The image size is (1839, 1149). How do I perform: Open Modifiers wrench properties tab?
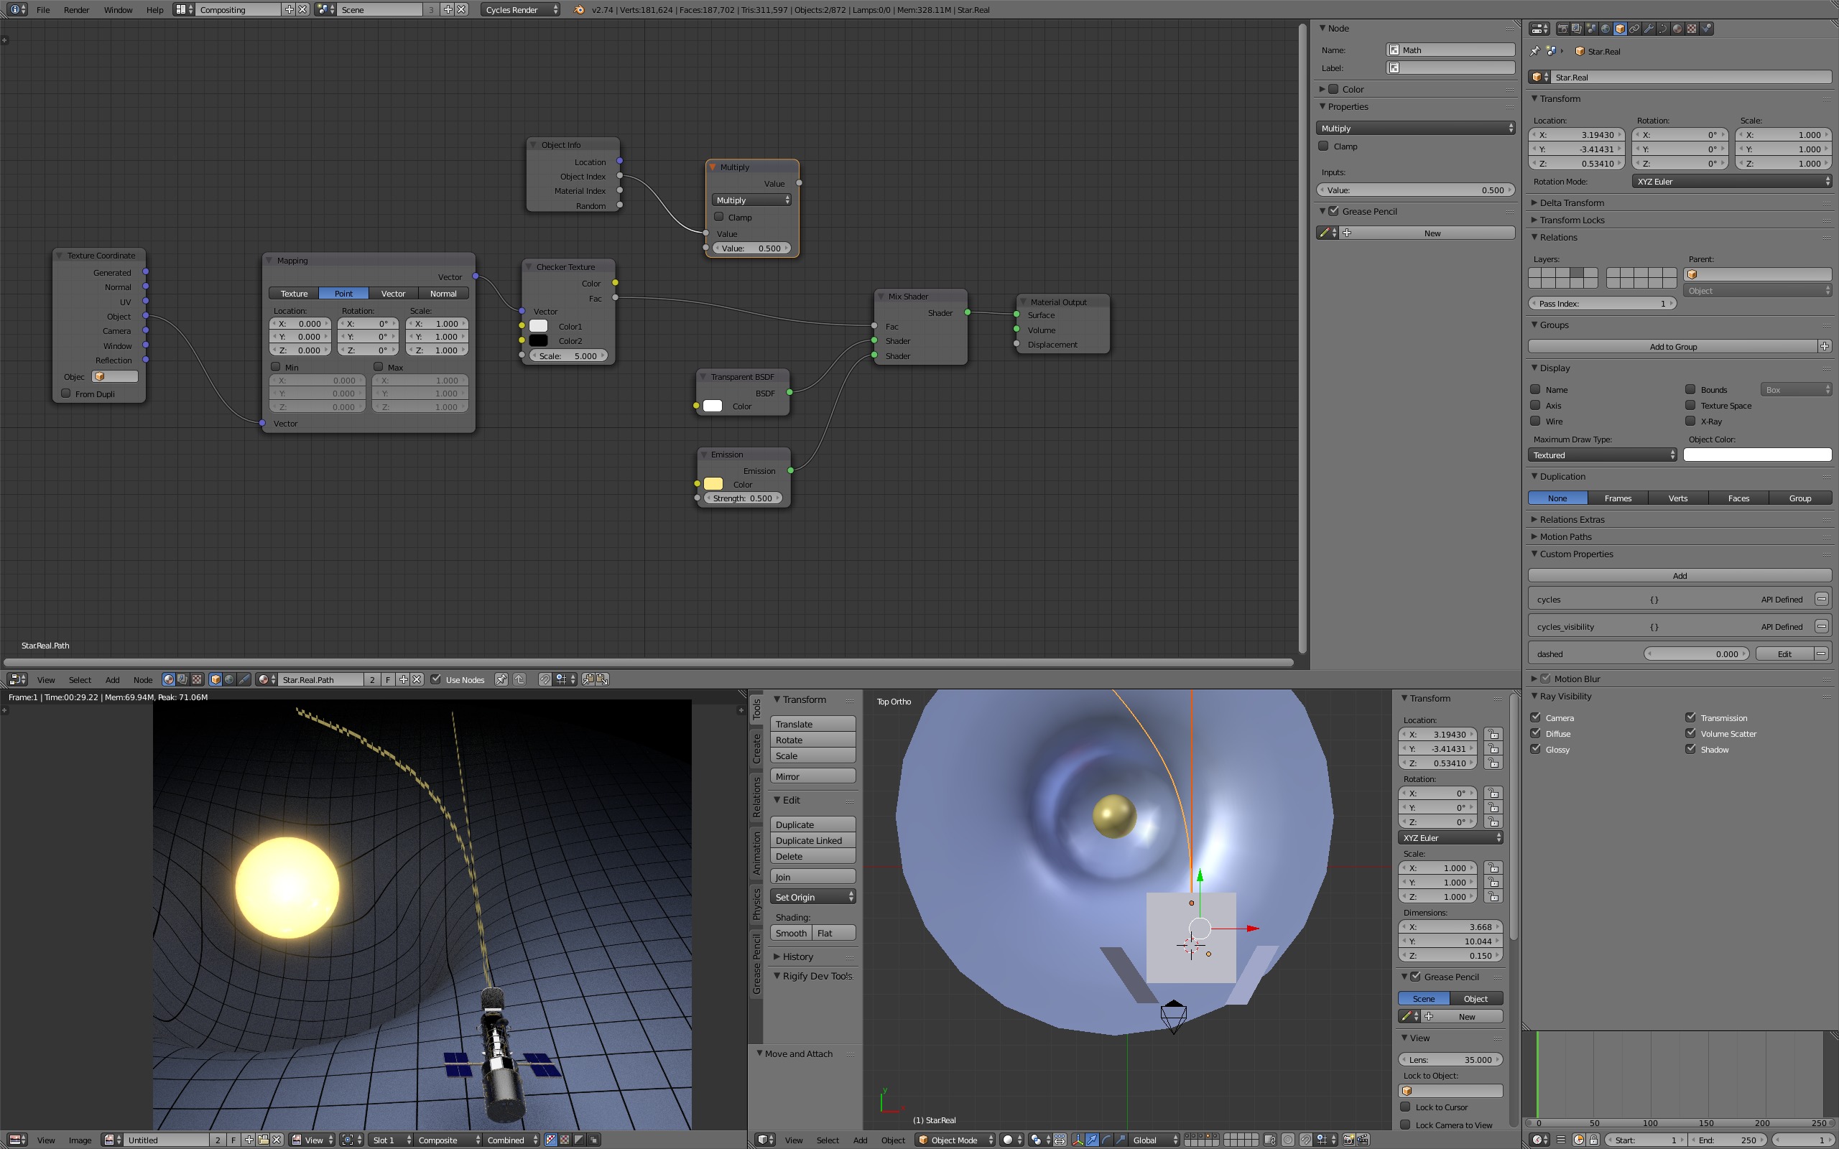[1649, 29]
